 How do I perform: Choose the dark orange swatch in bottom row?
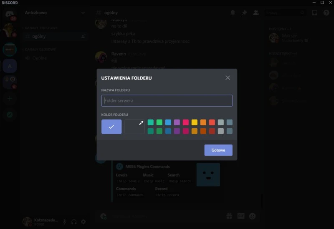pos(203,131)
